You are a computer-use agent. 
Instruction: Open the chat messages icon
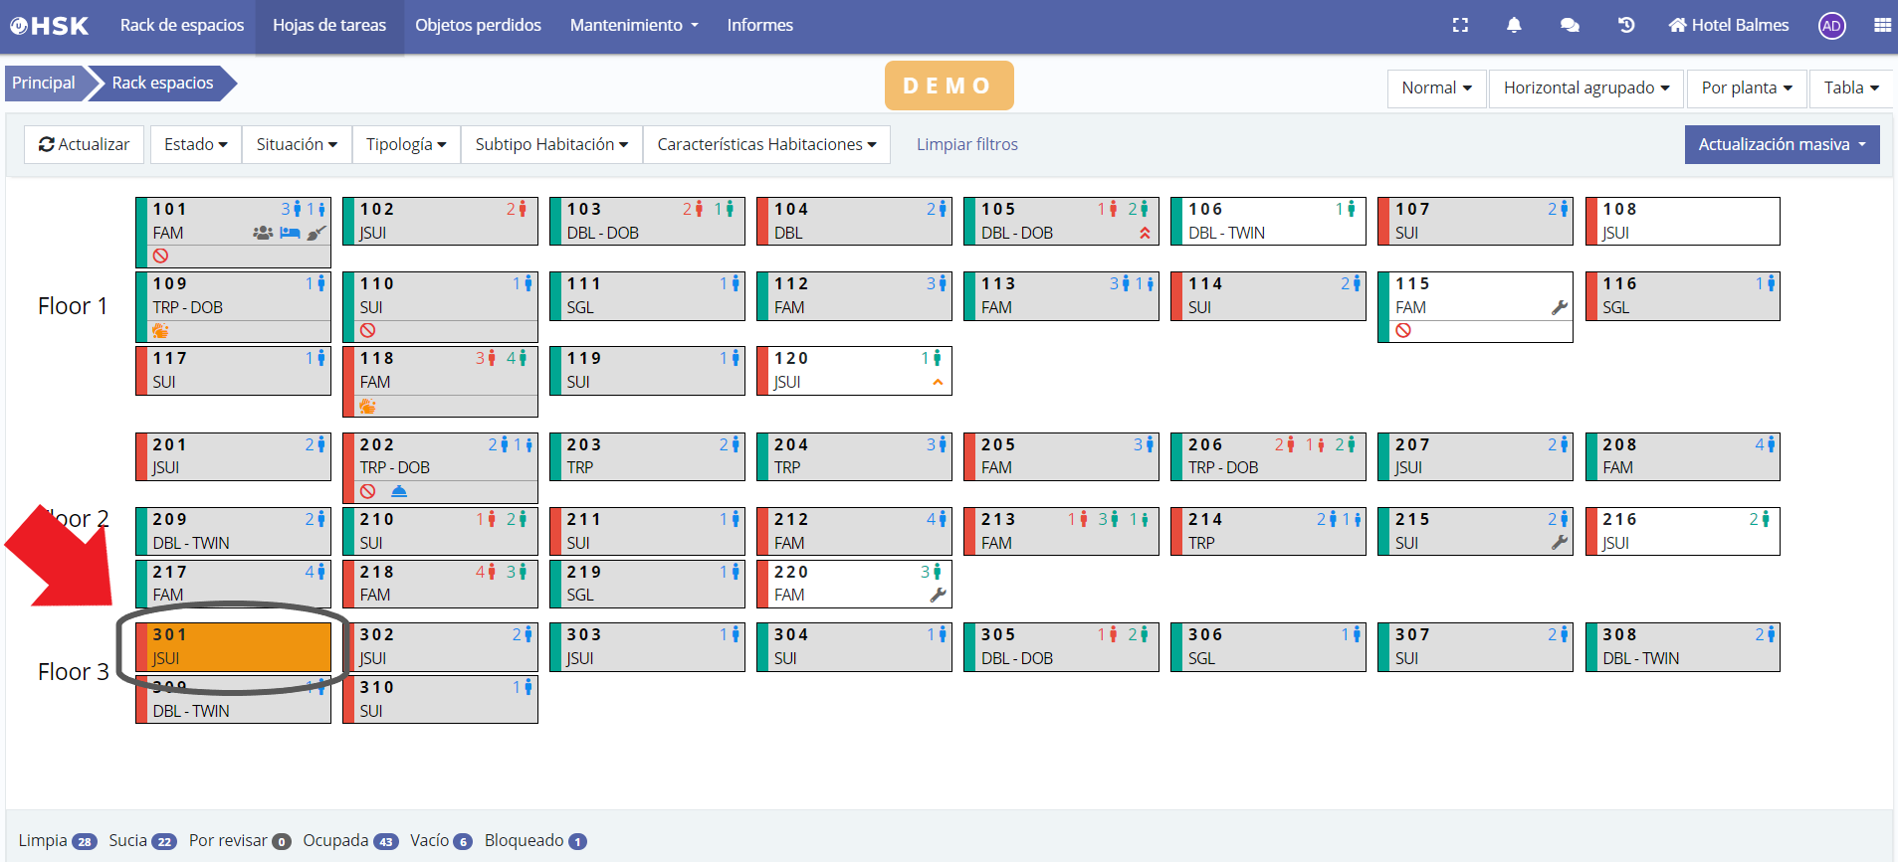[1570, 26]
